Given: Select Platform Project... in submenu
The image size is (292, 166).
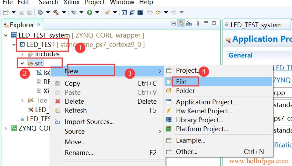Looking at the screenshot, I should point(218,129).
